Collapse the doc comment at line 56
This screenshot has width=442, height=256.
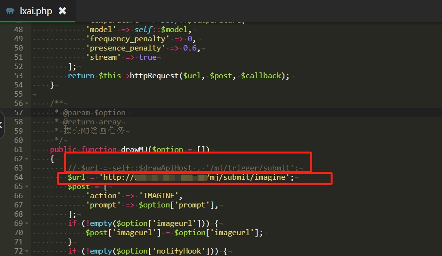[x=26, y=103]
